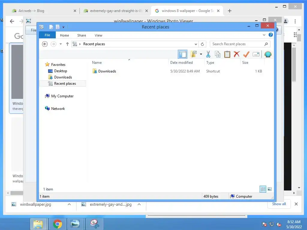Screen dimensions: 307x230
Task: Select the Downloads shortcut file row
Action: 177,71
